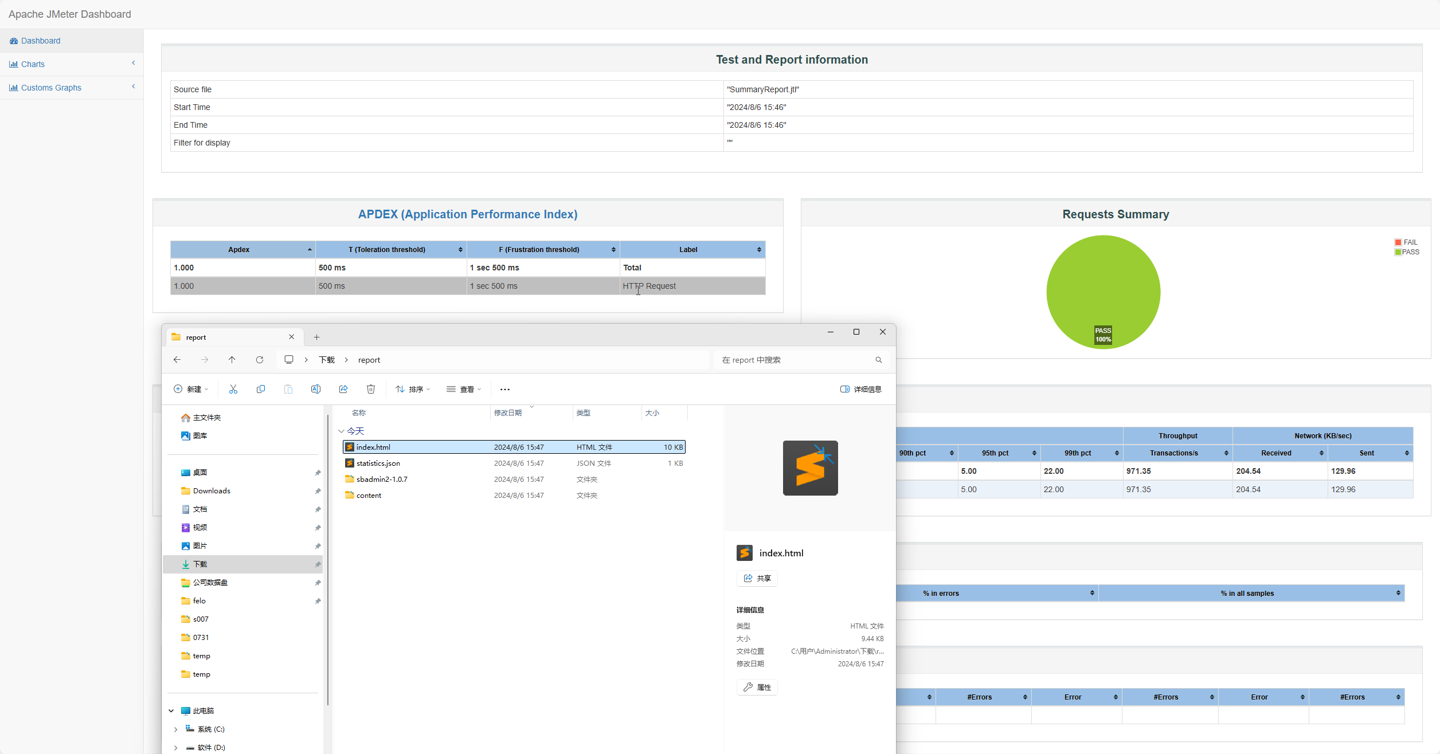Screen dimensions: 1440x754
Task: Select index.html file row
Action: (514, 447)
